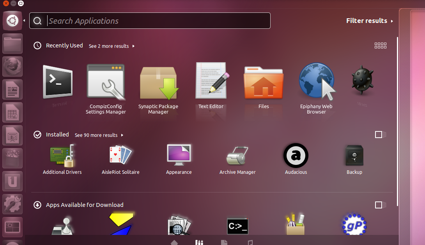The height and width of the screenshot is (245, 425).
Task: Open Synaptic Package Manager
Action: (159, 82)
